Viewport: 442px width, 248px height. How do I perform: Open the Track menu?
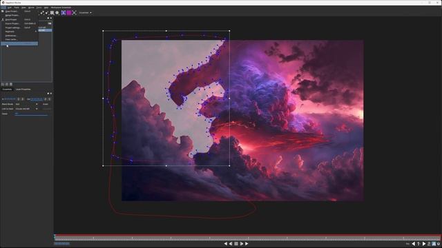click(17, 8)
